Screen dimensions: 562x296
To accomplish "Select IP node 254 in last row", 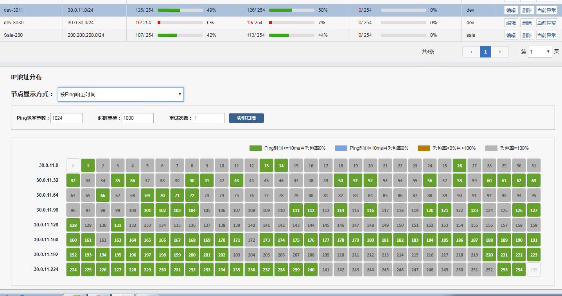I will (519, 269).
